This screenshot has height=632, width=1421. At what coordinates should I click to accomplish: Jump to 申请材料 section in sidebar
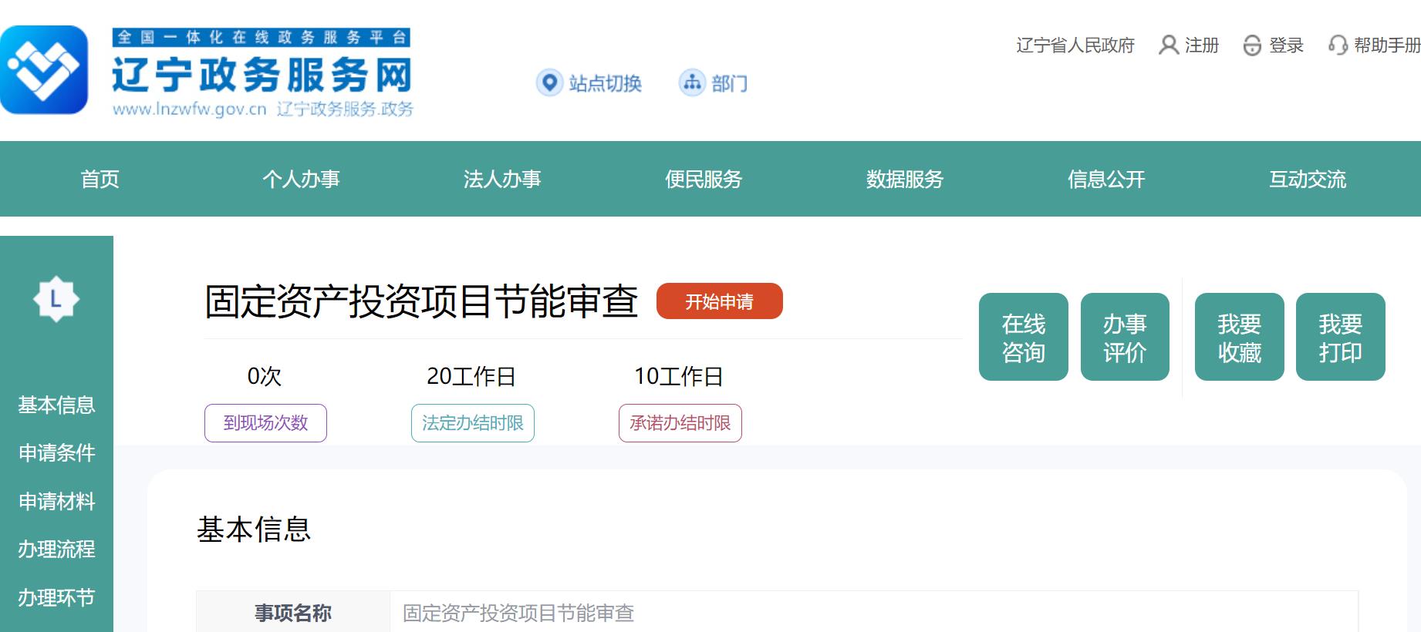tap(57, 502)
